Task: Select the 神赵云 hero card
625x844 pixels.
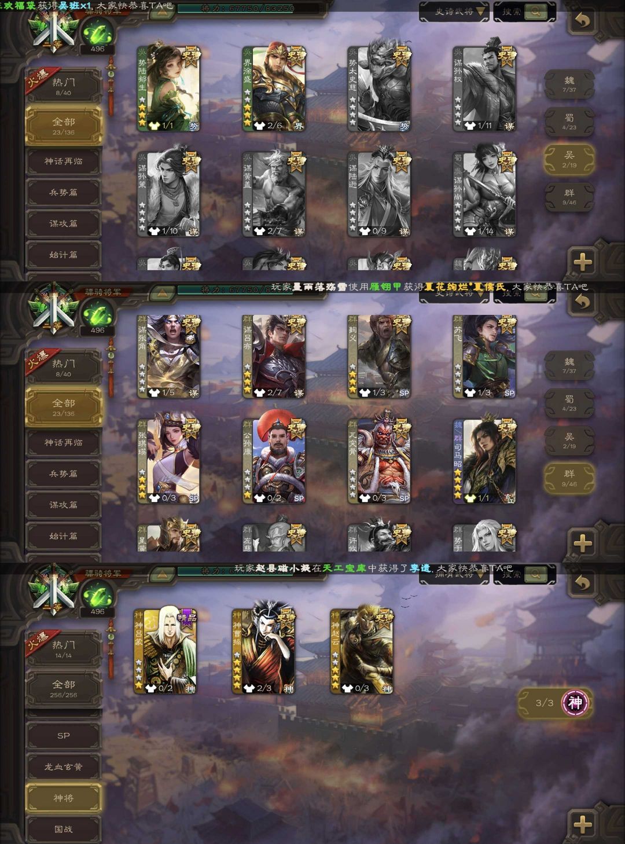Action: click(x=362, y=651)
